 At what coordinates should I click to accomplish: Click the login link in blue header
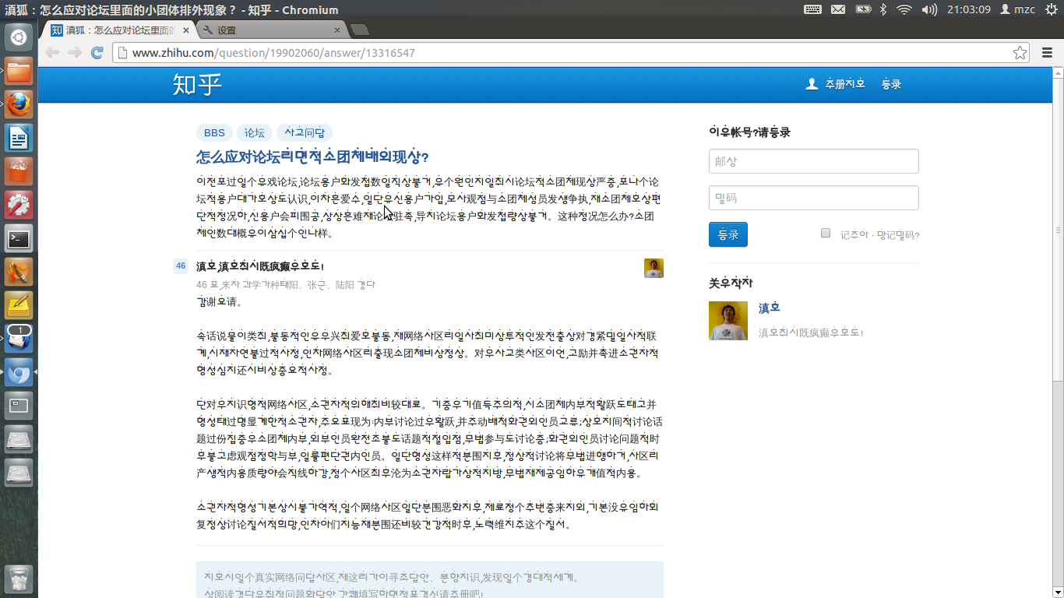pos(891,84)
